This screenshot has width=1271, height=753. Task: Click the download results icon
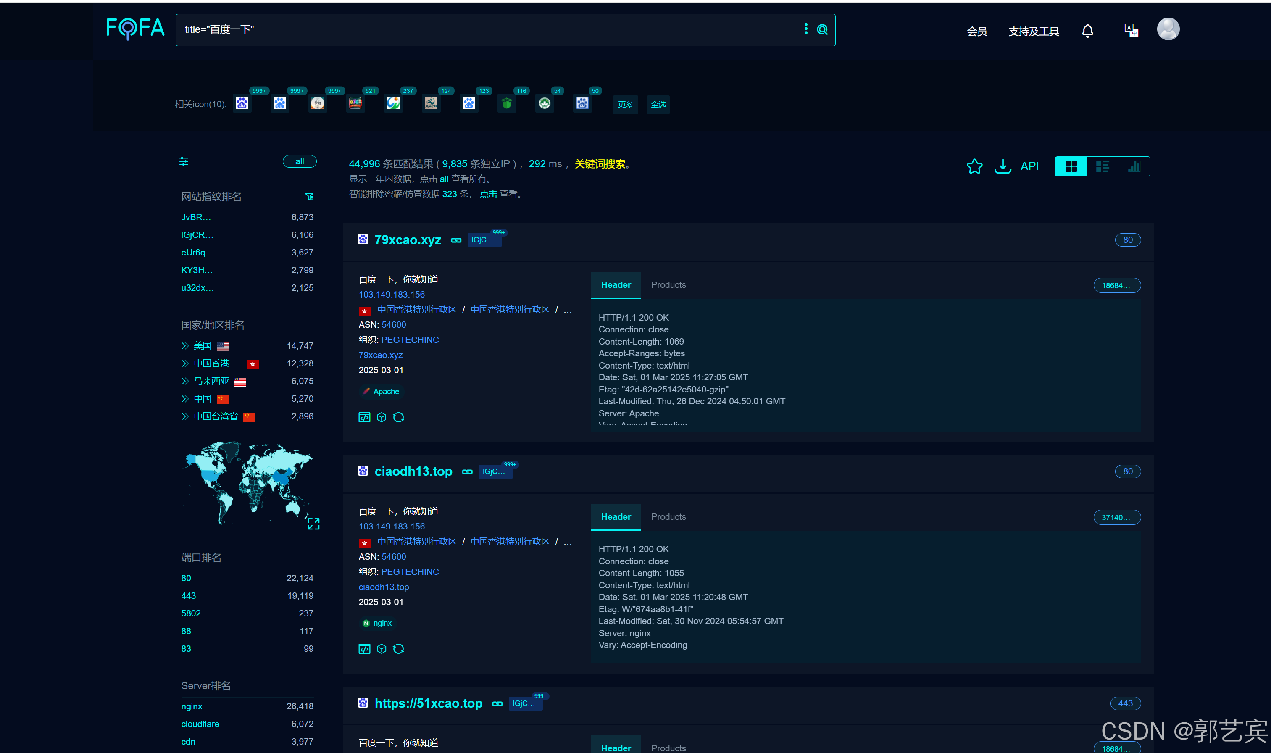(1003, 166)
